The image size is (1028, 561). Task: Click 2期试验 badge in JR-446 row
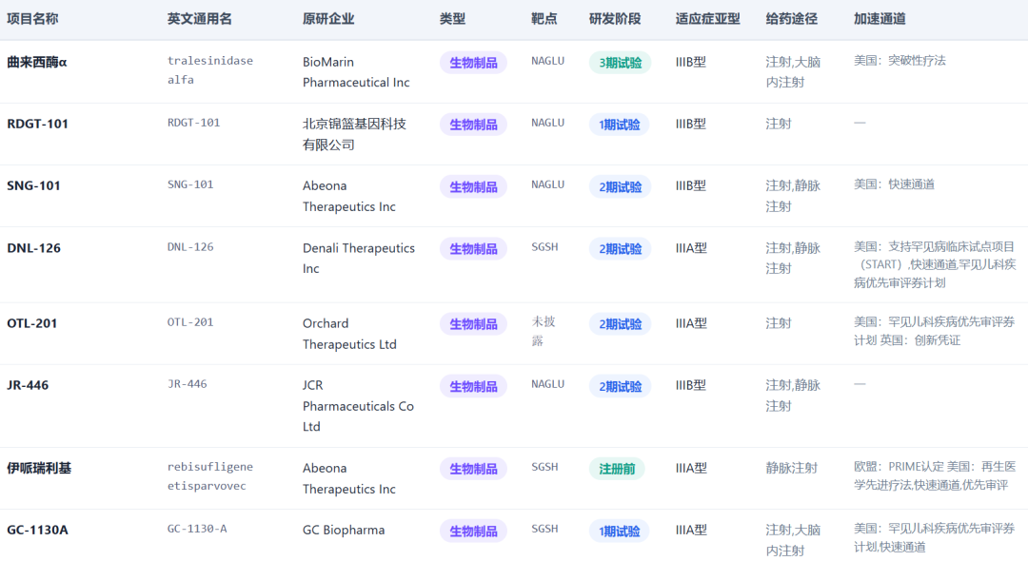(x=621, y=386)
